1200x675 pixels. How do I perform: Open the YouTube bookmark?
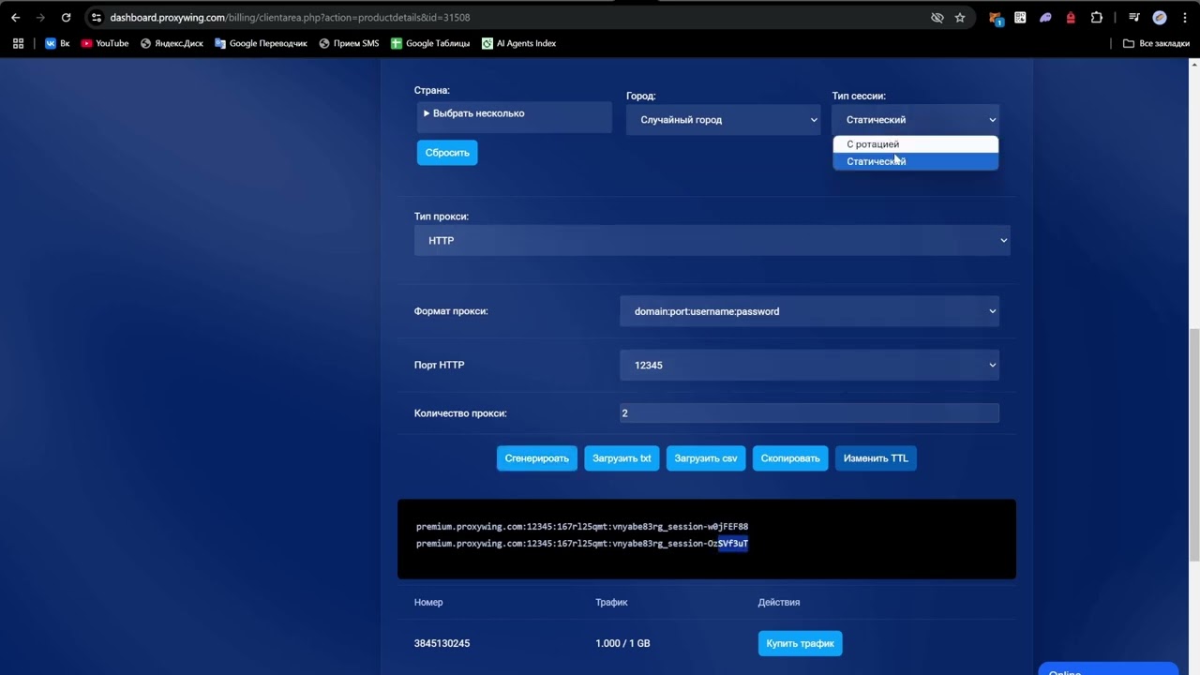(x=105, y=43)
